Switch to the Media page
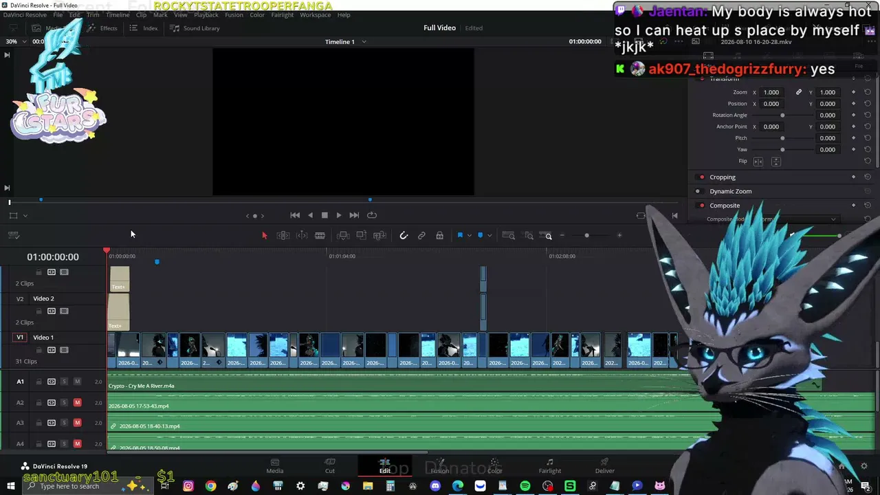The width and height of the screenshot is (880, 495). pos(275,466)
